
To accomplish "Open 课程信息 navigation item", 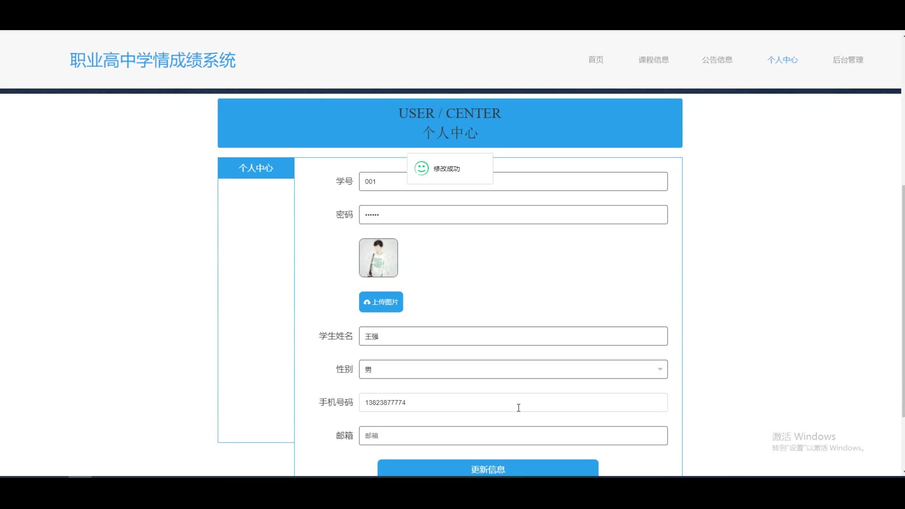I will coord(653,60).
